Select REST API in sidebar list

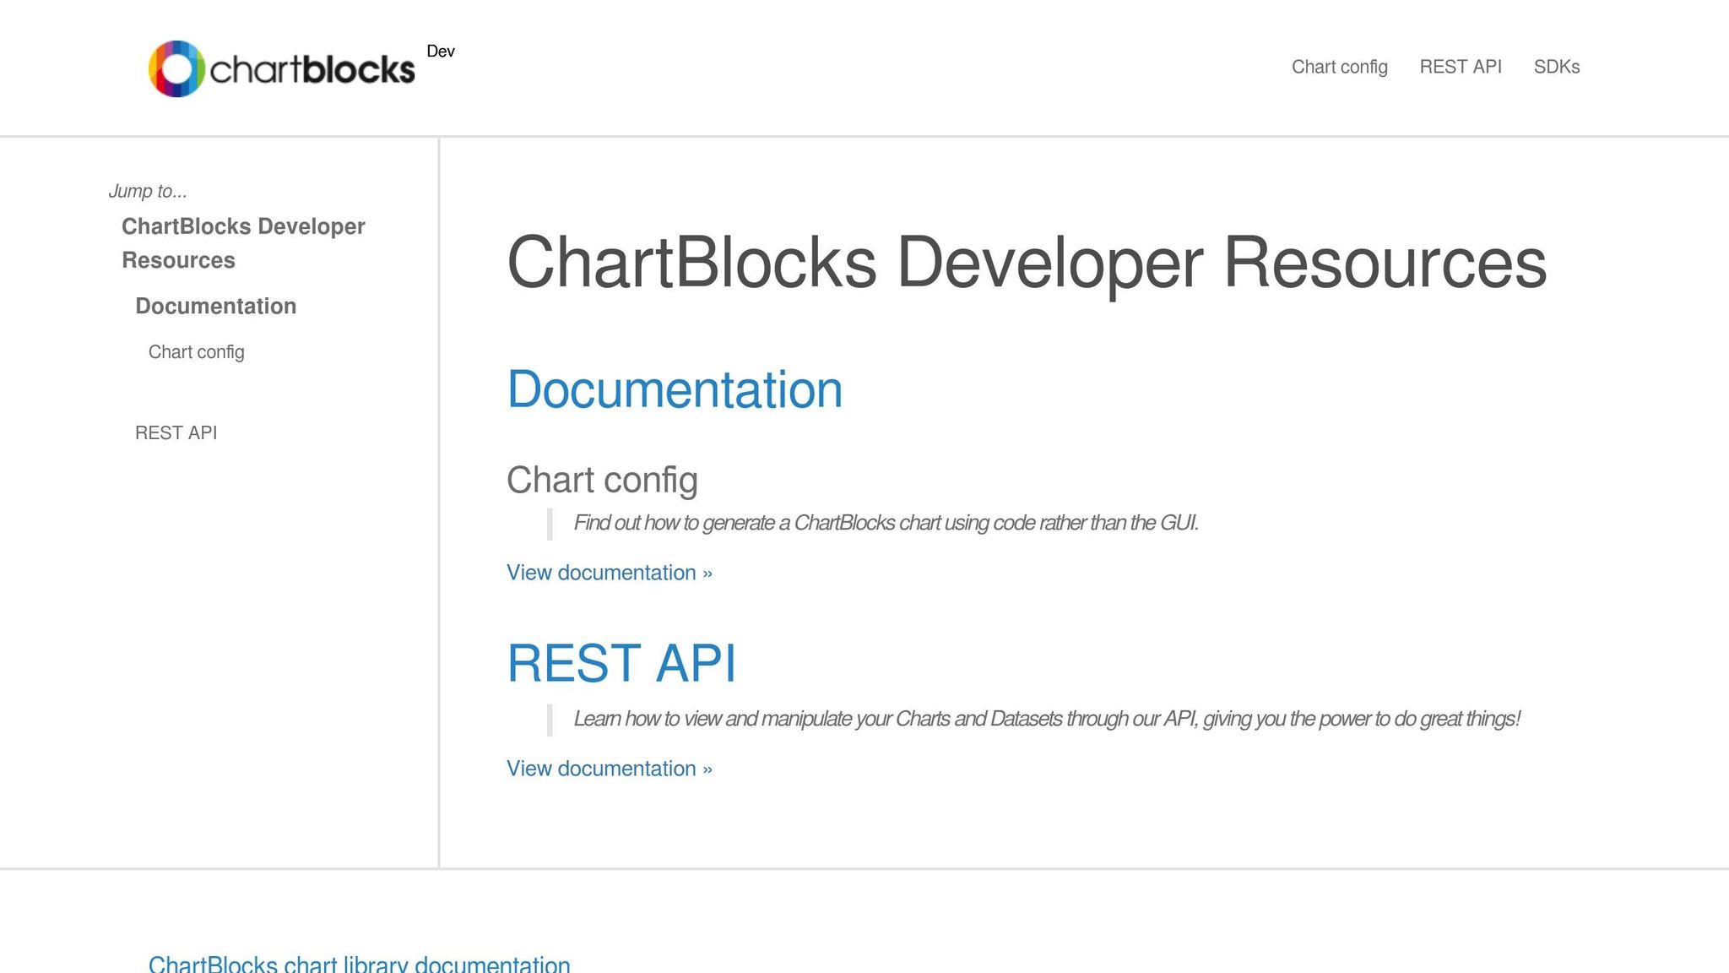pyautogui.click(x=176, y=432)
